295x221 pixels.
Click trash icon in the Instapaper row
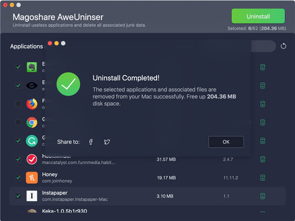point(262,196)
